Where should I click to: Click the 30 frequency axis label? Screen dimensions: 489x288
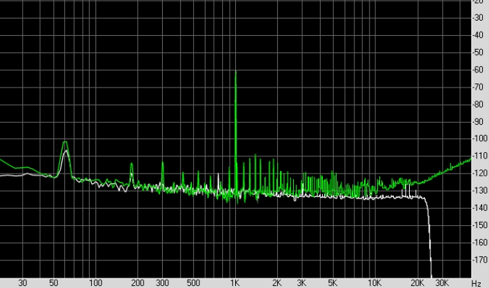click(x=23, y=283)
